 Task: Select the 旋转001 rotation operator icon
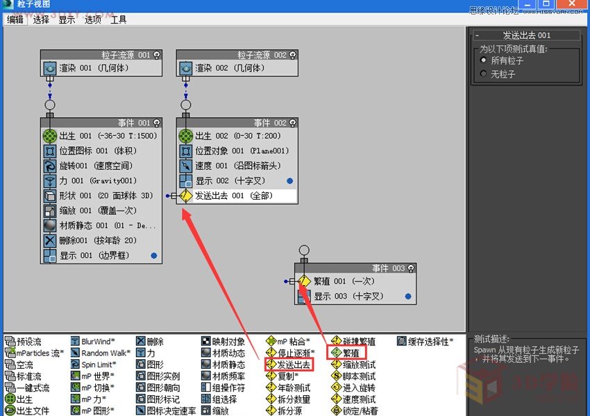[49, 166]
